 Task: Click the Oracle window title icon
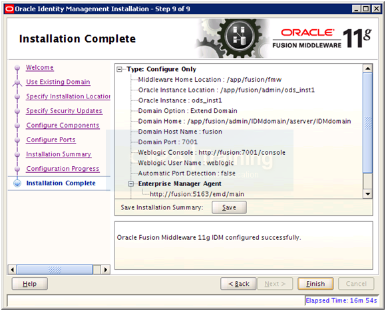(x=9, y=9)
